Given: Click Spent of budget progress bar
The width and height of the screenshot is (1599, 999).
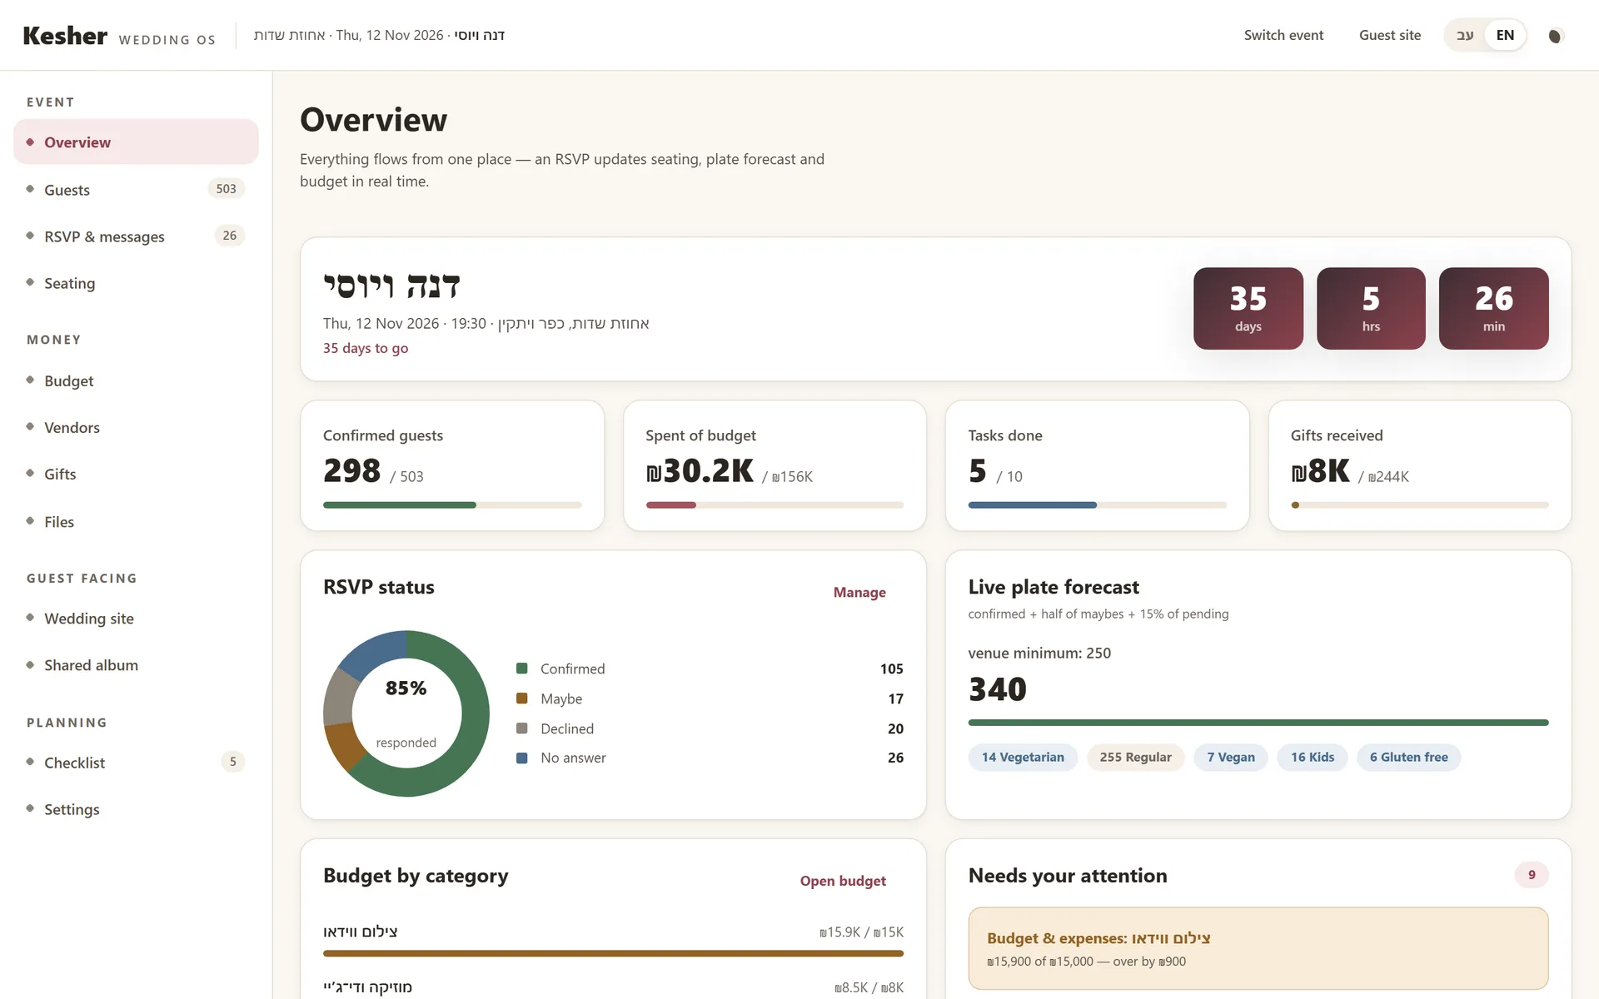Looking at the screenshot, I should tap(775, 505).
